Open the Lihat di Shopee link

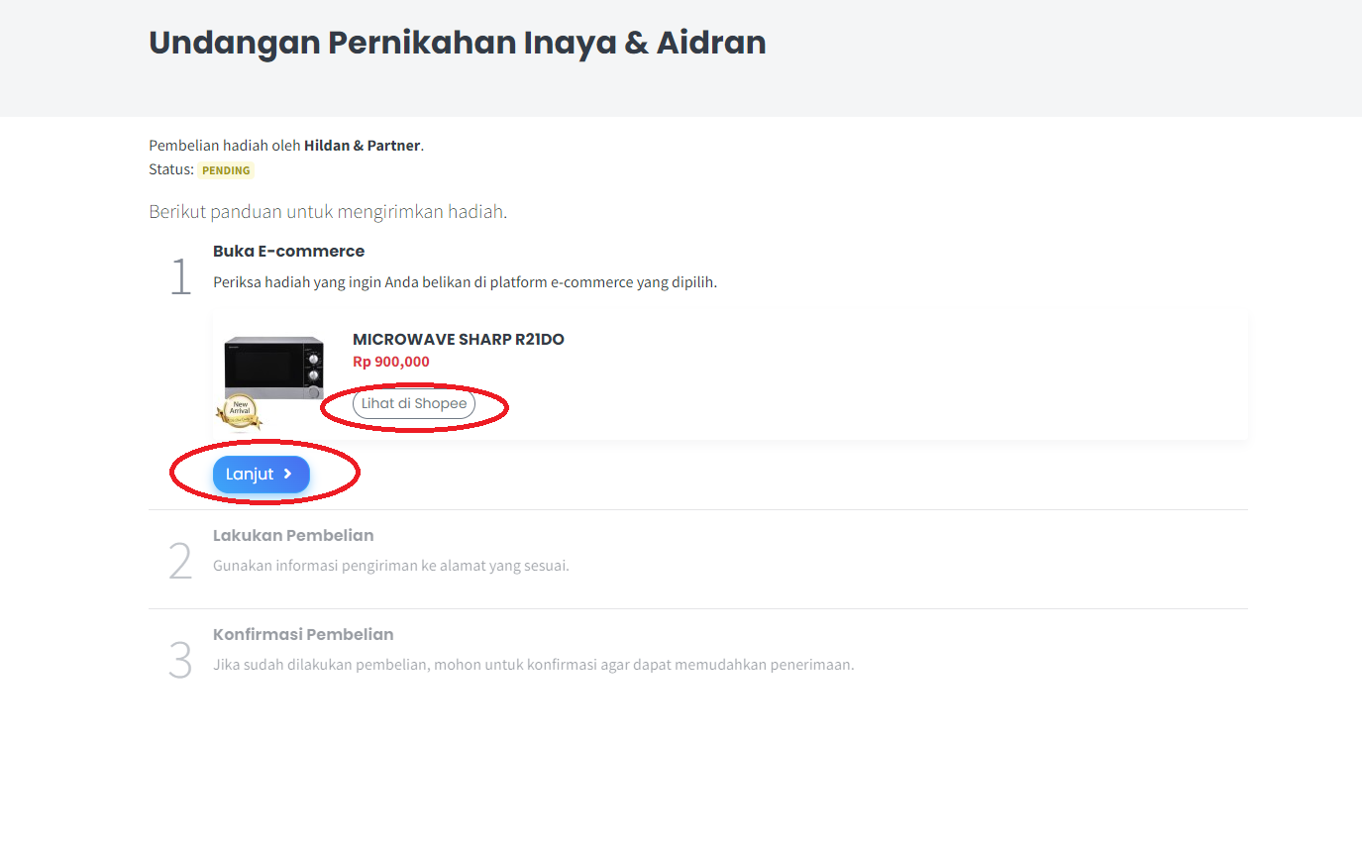tap(414, 404)
